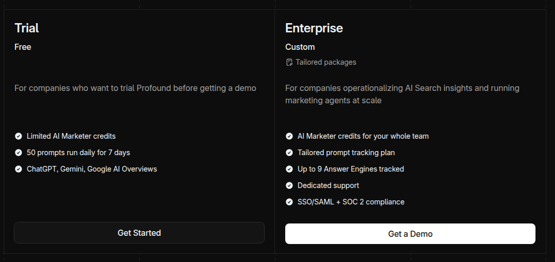Click checkmark icon beside Up to 9 Answer Engines
The width and height of the screenshot is (555, 262).
[289, 169]
